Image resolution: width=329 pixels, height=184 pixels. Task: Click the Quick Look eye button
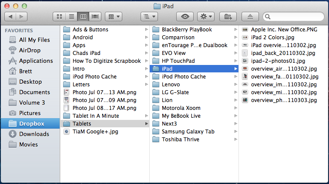coord(185,17)
